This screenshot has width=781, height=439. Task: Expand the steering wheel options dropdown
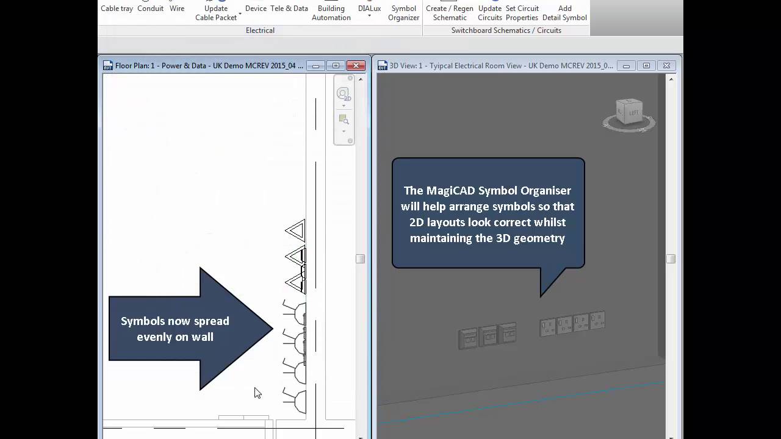(x=344, y=106)
